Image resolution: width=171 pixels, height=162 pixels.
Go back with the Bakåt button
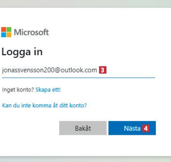point(83,128)
